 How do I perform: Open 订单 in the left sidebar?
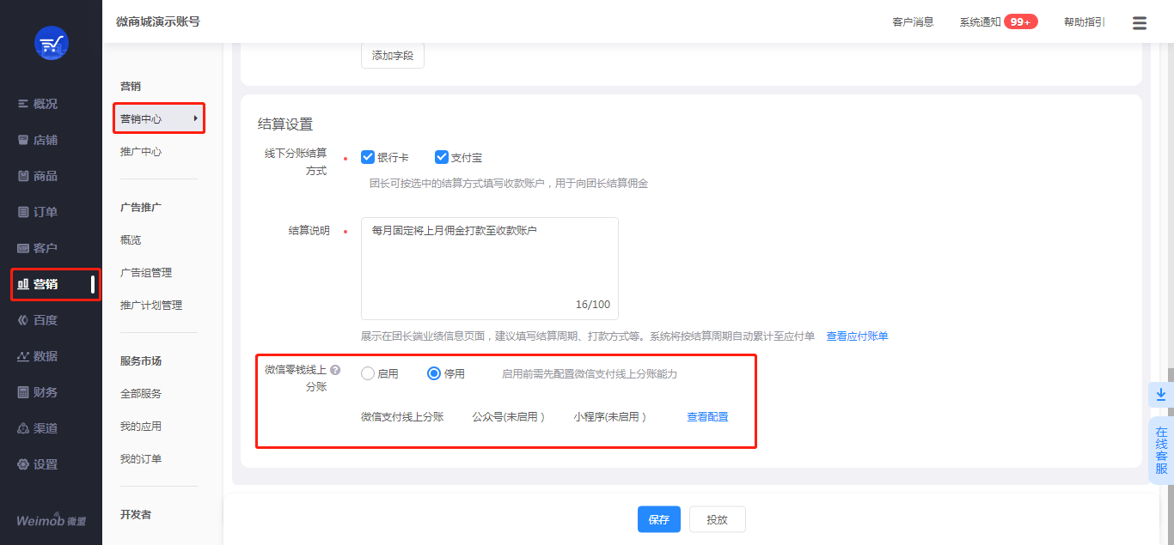38,212
